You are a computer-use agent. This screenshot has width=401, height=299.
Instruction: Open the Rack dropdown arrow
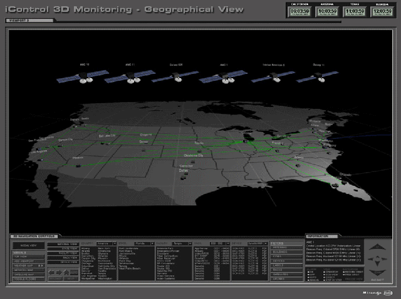click(x=228, y=243)
